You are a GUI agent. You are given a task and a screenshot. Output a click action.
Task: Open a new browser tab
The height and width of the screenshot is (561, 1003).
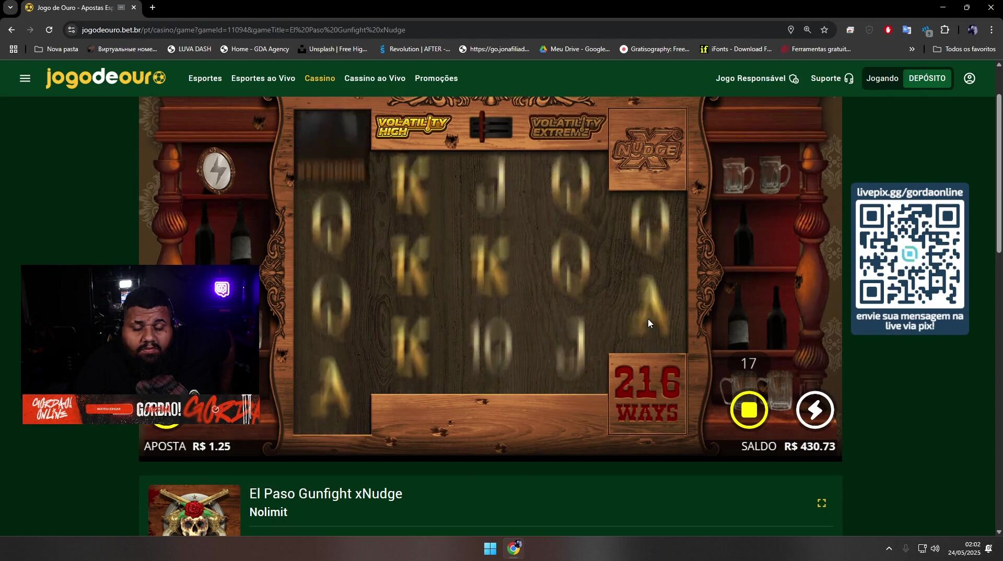pyautogui.click(x=153, y=7)
